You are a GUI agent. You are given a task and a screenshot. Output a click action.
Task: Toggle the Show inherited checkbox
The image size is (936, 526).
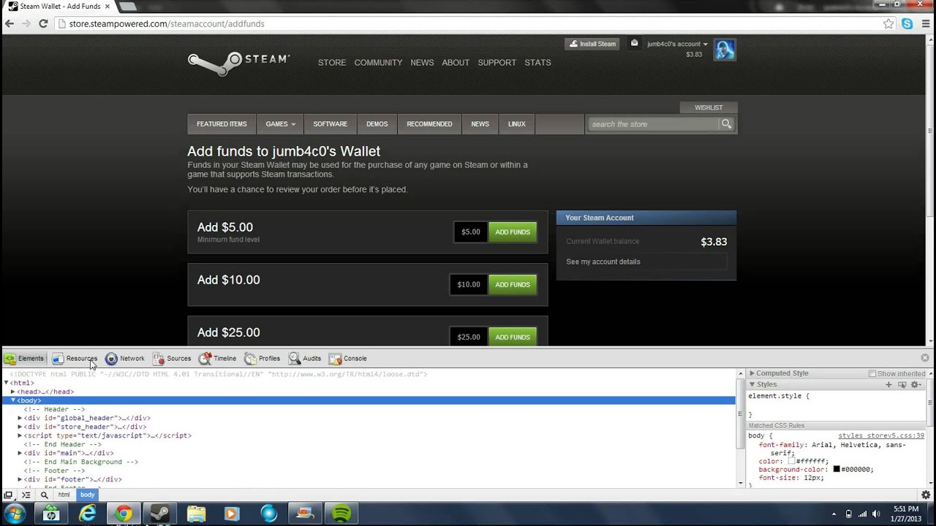872,373
